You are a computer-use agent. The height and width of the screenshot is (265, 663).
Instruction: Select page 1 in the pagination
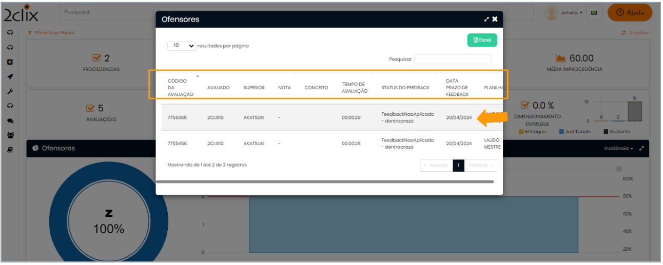(x=458, y=166)
